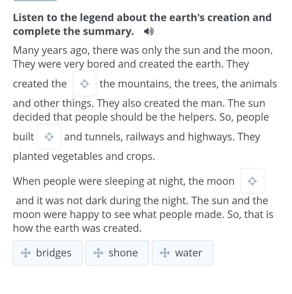Choose the word "shone" answer chip

click(x=117, y=253)
